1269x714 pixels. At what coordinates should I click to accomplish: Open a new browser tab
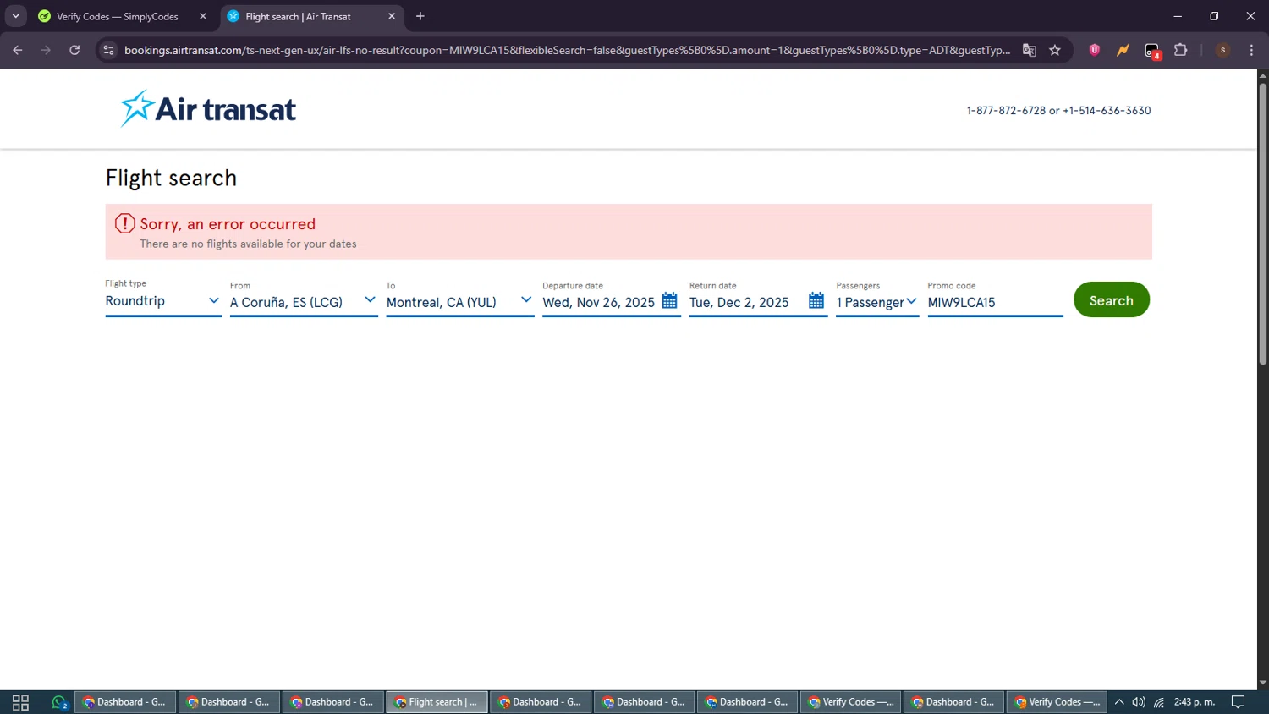(x=420, y=16)
